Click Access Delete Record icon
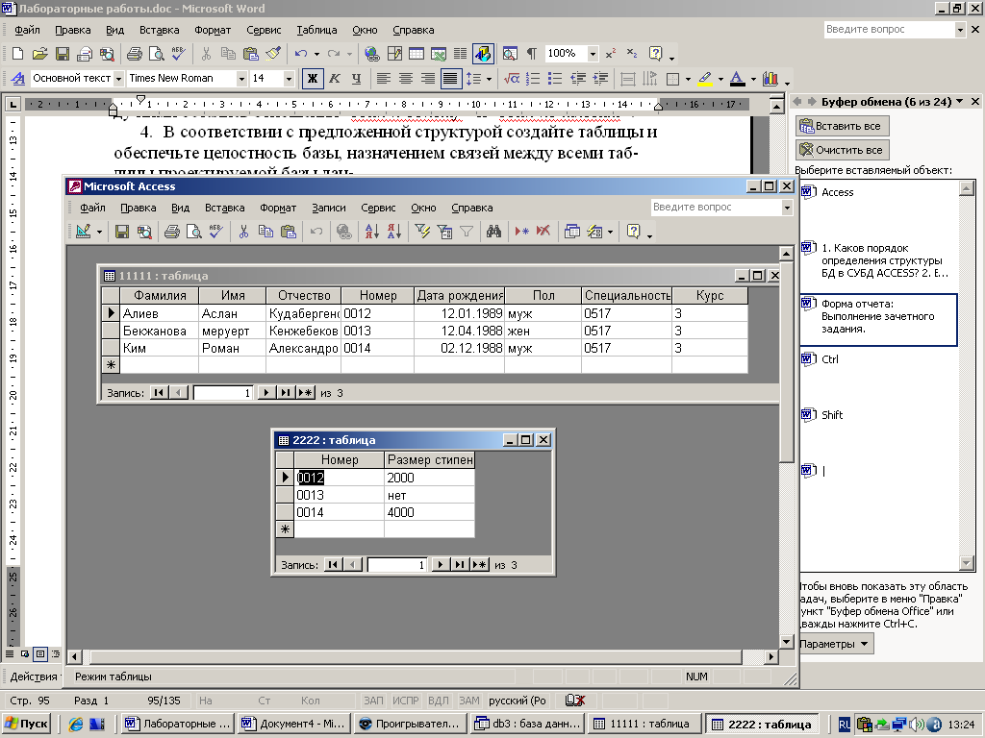This screenshot has height=738, width=985. (x=543, y=232)
